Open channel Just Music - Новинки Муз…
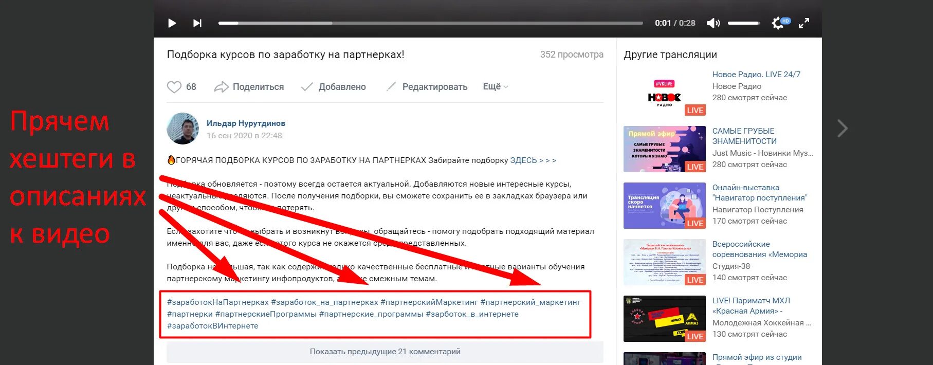 click(762, 153)
